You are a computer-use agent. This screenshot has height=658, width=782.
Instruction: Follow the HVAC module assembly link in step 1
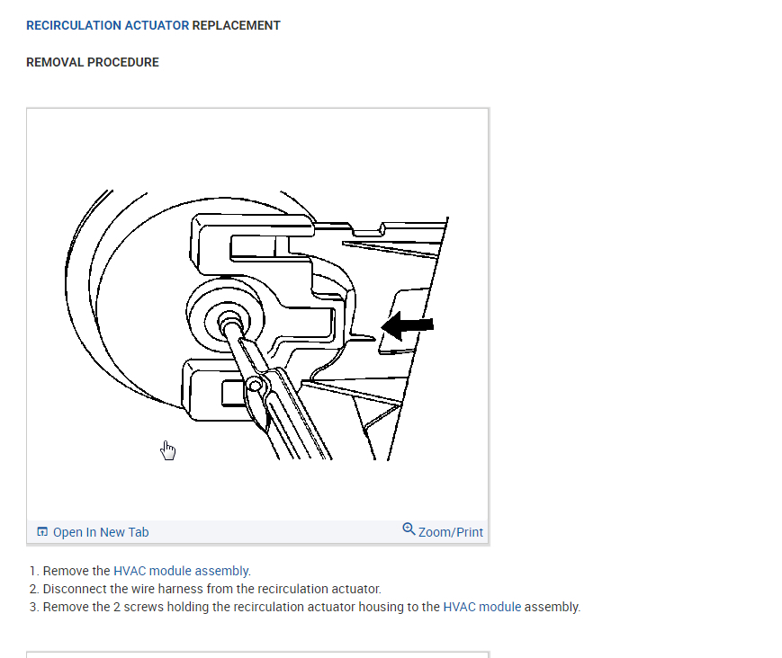(x=181, y=570)
